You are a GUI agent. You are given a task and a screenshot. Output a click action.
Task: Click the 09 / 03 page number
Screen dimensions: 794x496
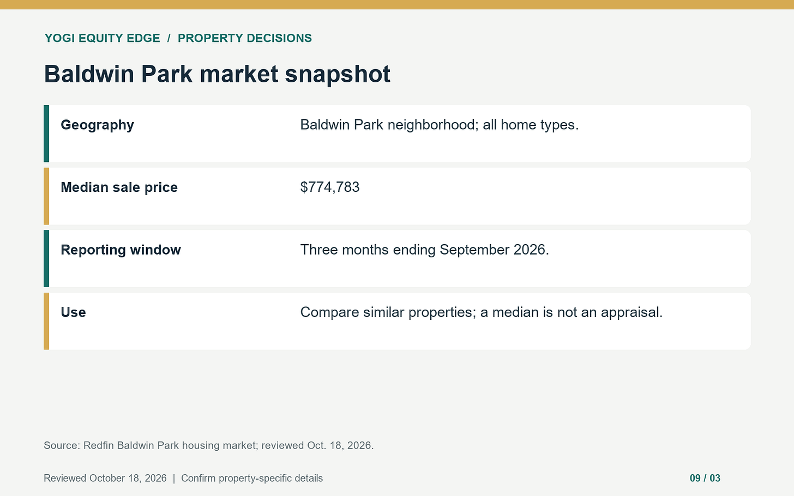[x=705, y=478]
